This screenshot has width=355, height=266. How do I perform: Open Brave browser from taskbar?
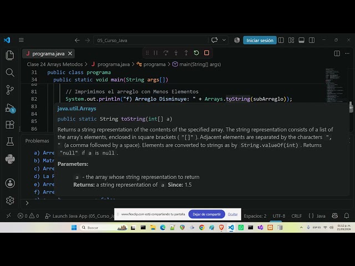[221, 228]
